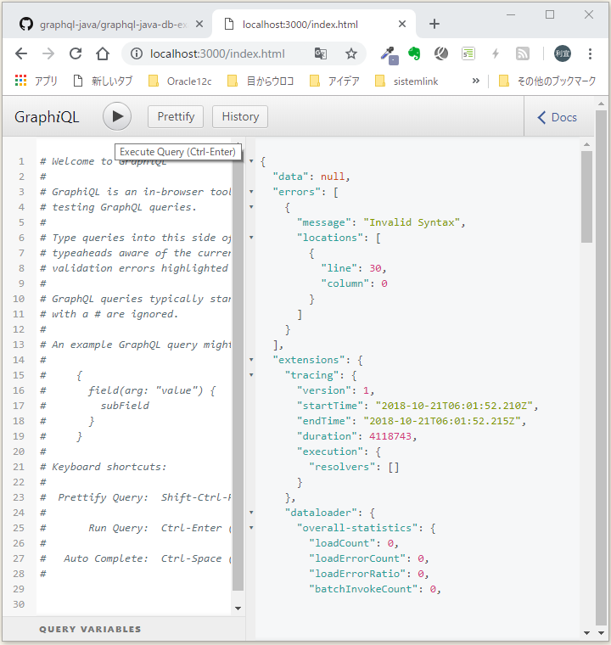Collapse the root JSON object arrow
Screen dimensions: 611x645
[251, 161]
